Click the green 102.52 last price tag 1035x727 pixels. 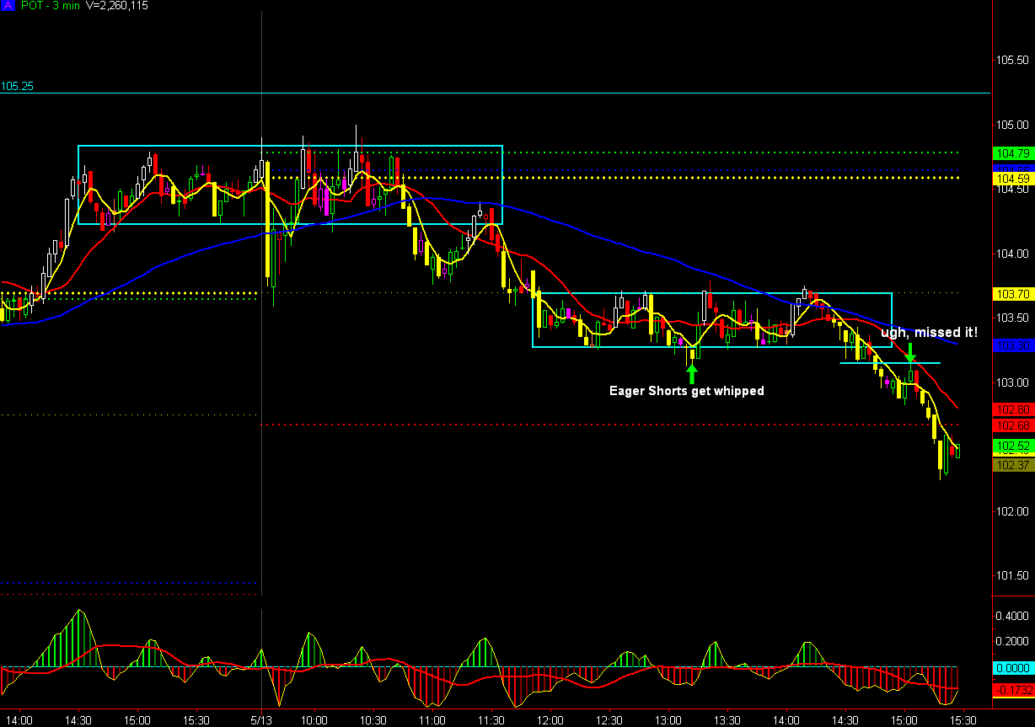[1012, 446]
